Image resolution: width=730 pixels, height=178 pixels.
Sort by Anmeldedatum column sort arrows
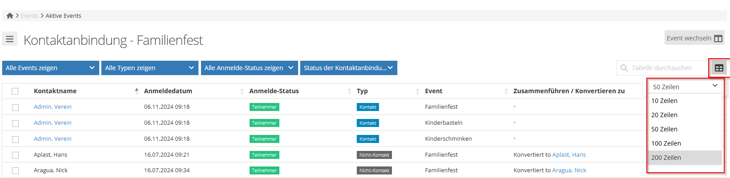[x=242, y=91]
